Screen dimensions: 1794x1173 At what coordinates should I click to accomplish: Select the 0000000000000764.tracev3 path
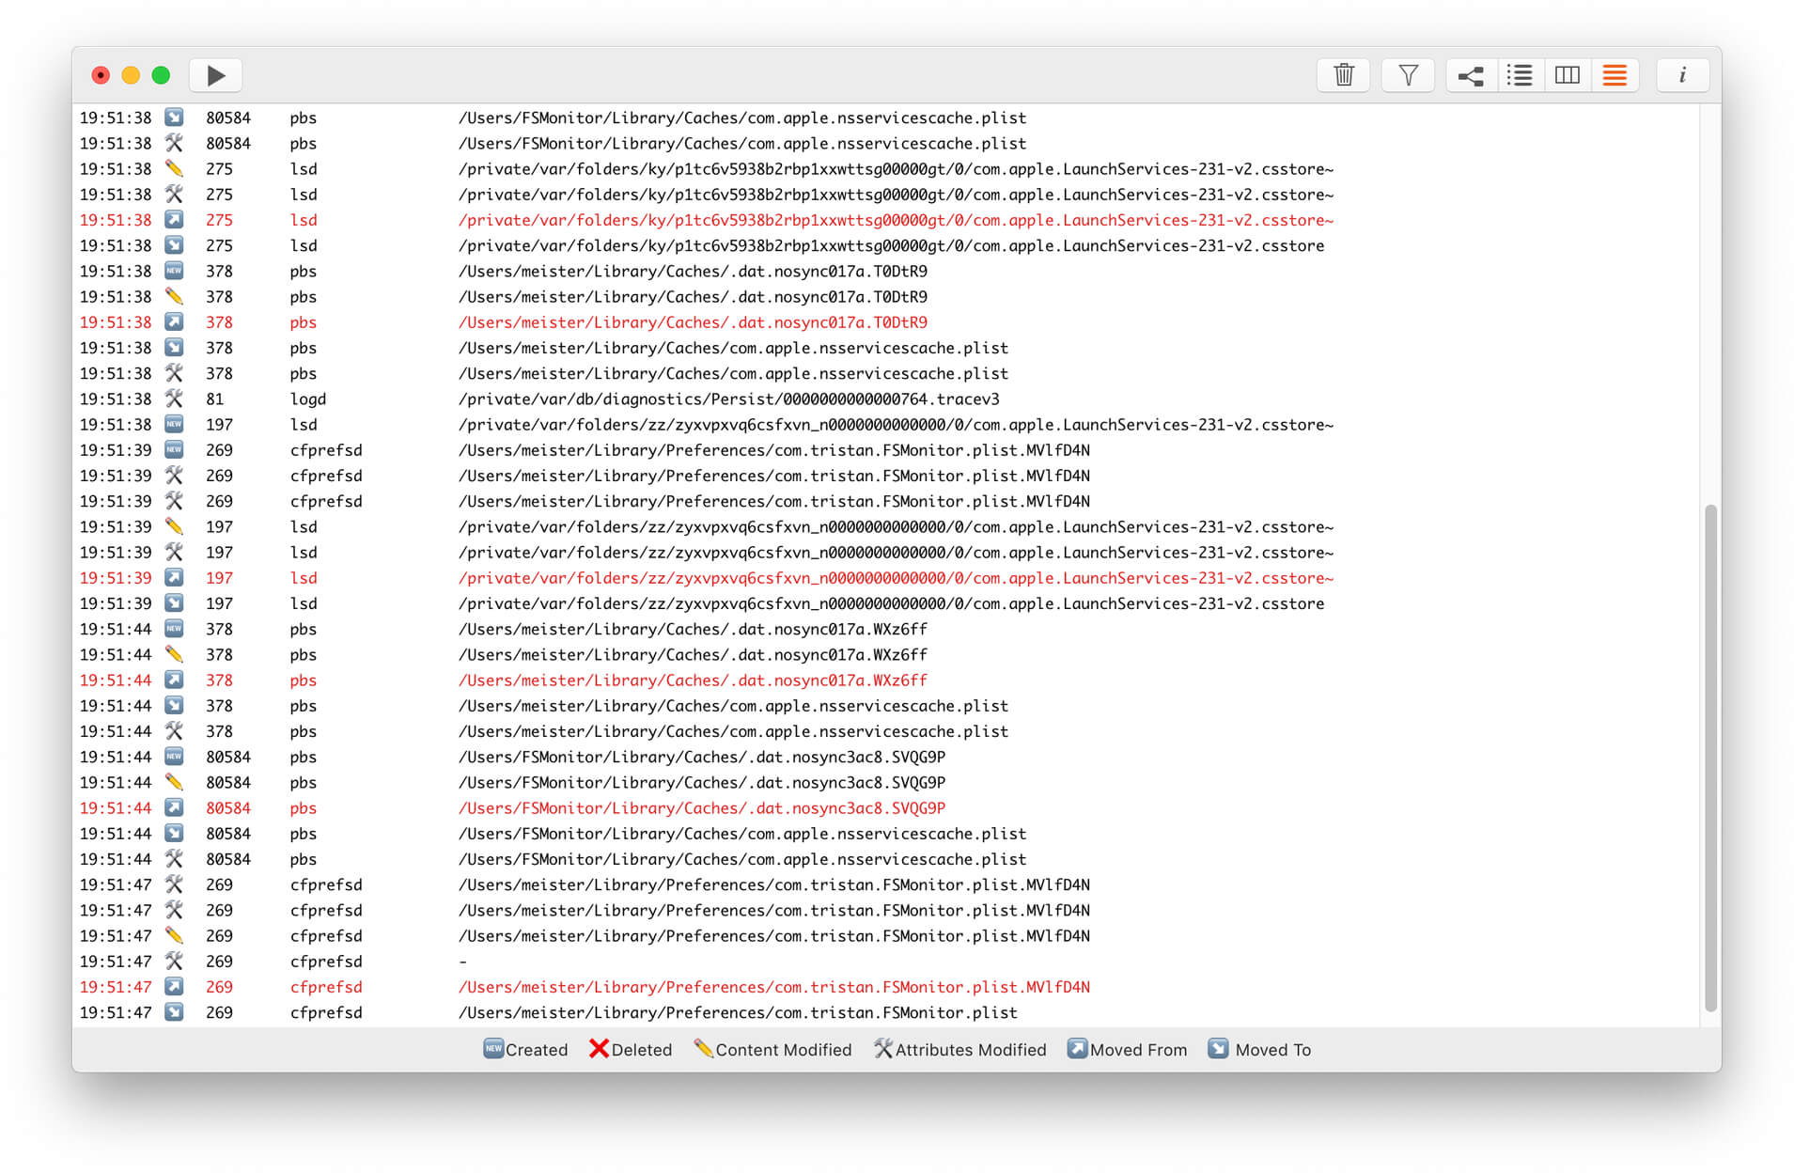(x=728, y=399)
